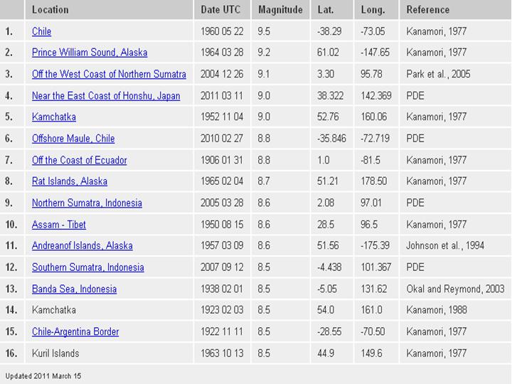Follow the Chile-Argentina Border link
The image size is (512, 384).
pos(75,331)
